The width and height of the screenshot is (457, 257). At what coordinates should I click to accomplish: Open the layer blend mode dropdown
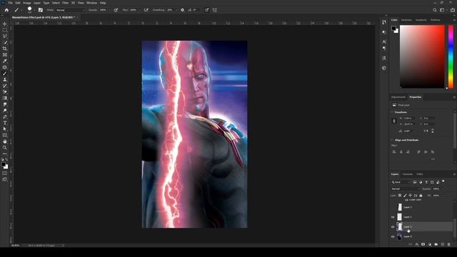pos(406,188)
